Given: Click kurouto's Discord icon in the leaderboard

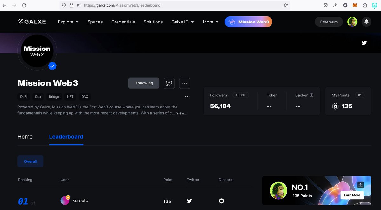Looking at the screenshot, I should tap(222, 201).
